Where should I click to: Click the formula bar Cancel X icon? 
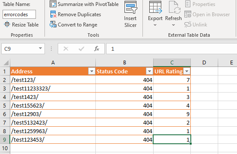pyautogui.click(x=66, y=49)
